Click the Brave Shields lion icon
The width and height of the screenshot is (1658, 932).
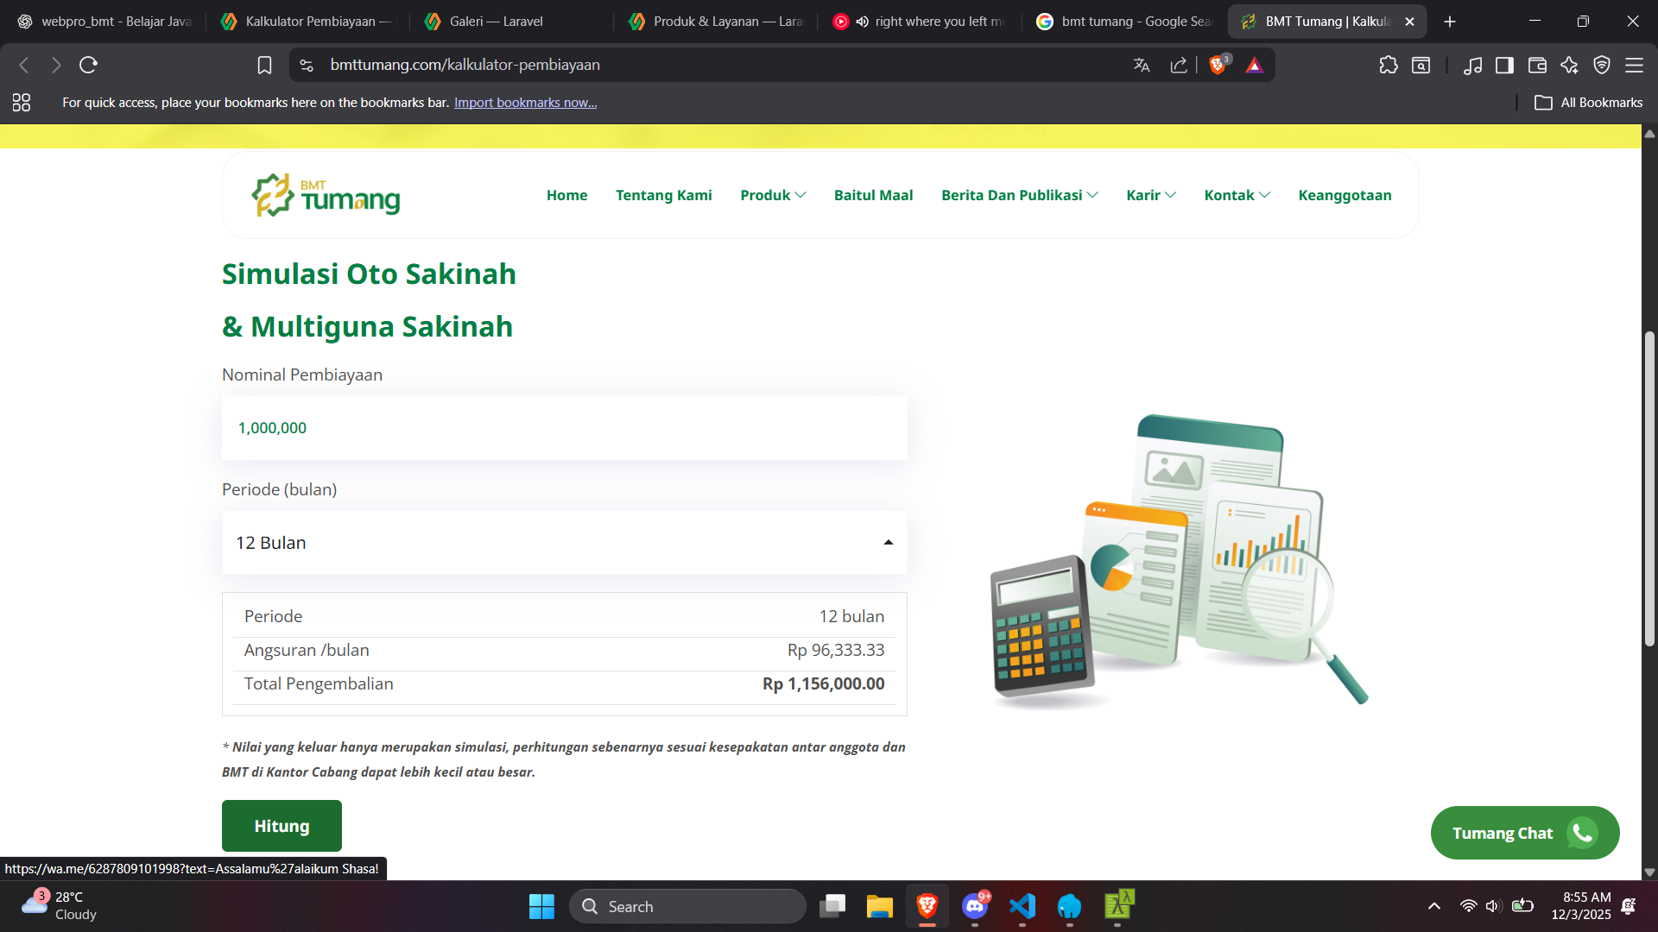pos(1218,65)
